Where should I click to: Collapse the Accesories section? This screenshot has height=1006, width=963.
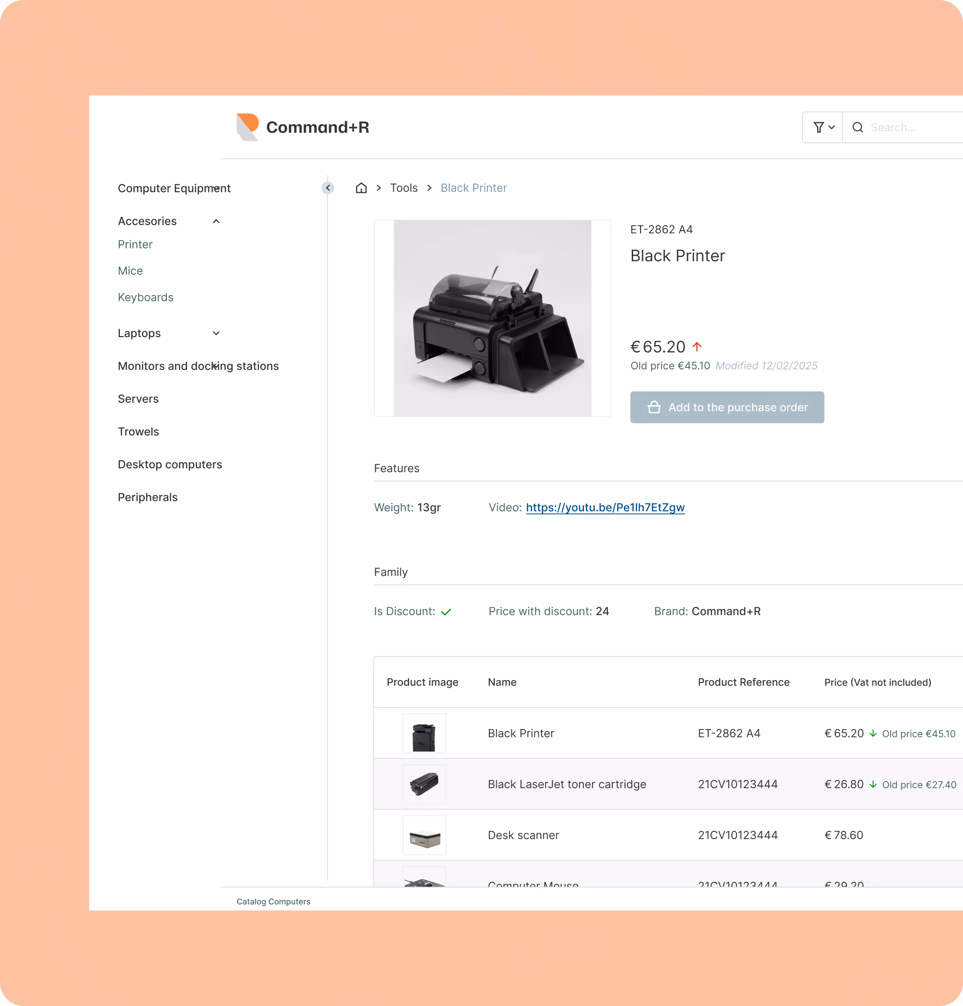(216, 221)
